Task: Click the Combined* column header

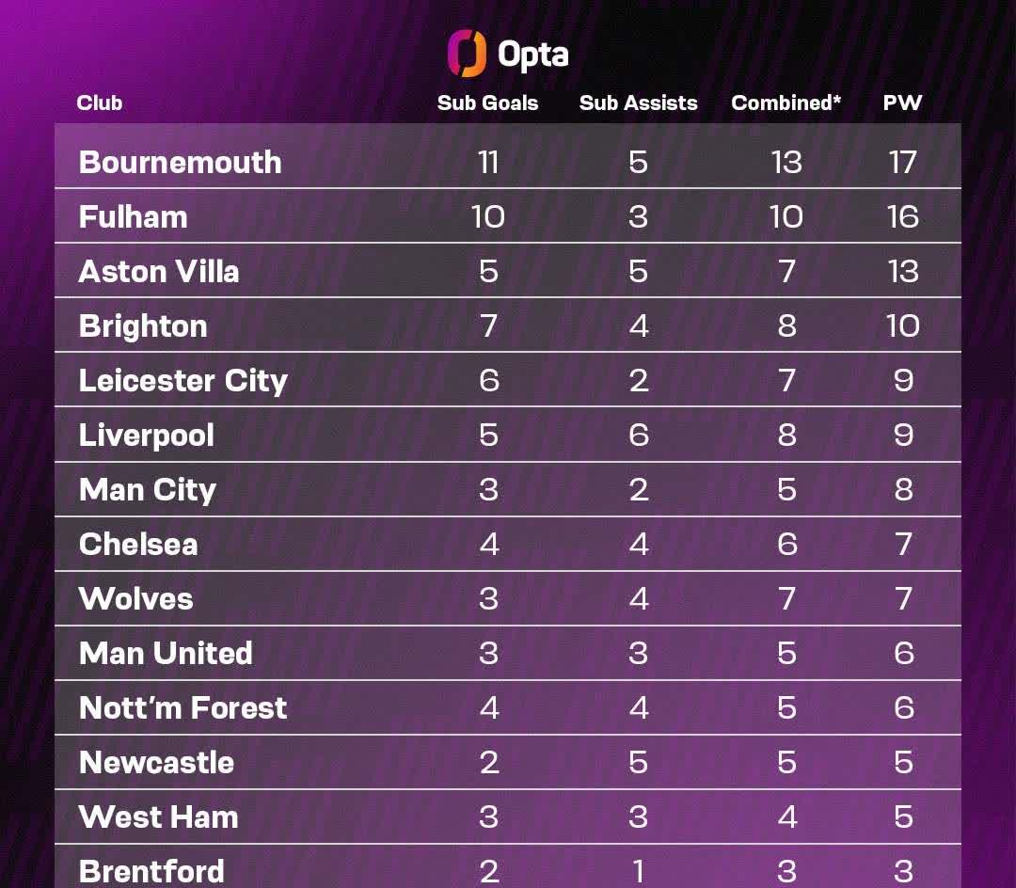Action: 786,103
